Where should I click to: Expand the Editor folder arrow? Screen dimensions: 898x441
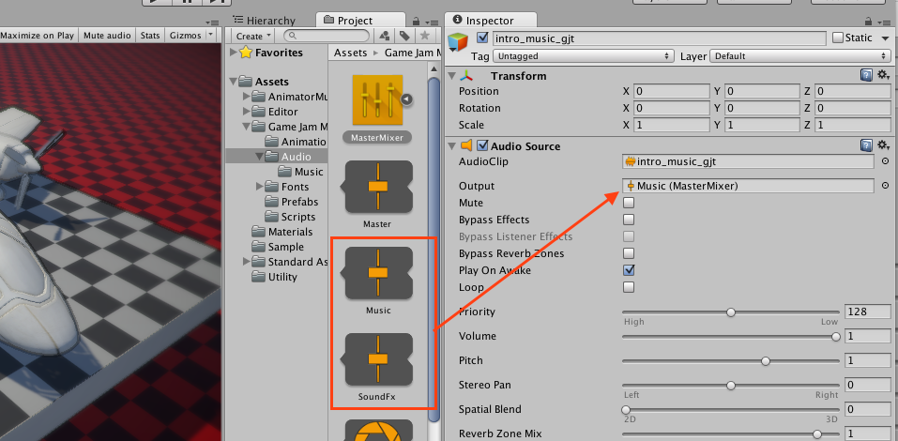[247, 111]
